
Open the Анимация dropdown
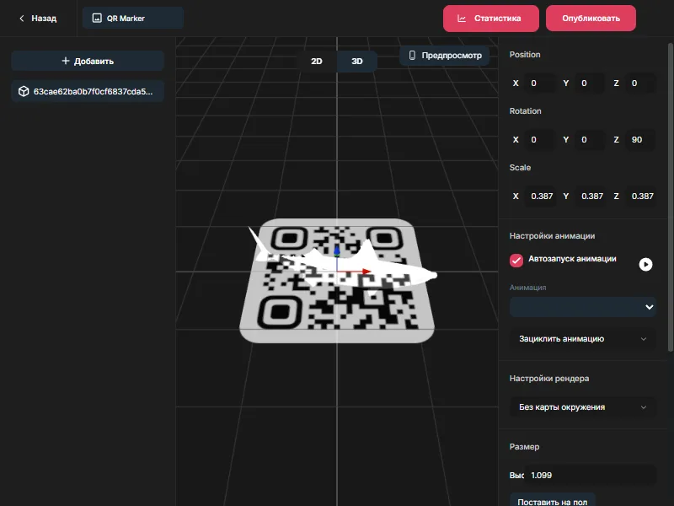(x=583, y=307)
